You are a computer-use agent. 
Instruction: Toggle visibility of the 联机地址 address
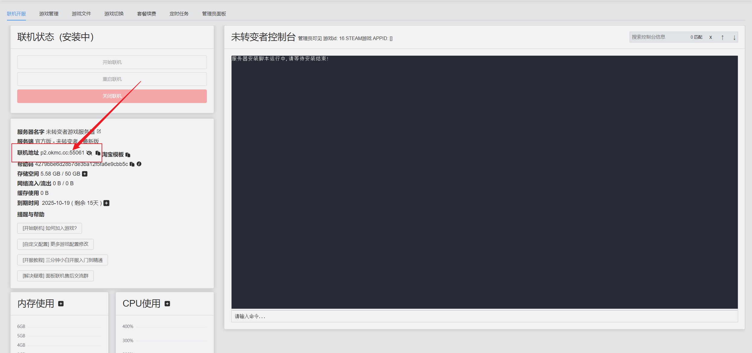click(89, 153)
